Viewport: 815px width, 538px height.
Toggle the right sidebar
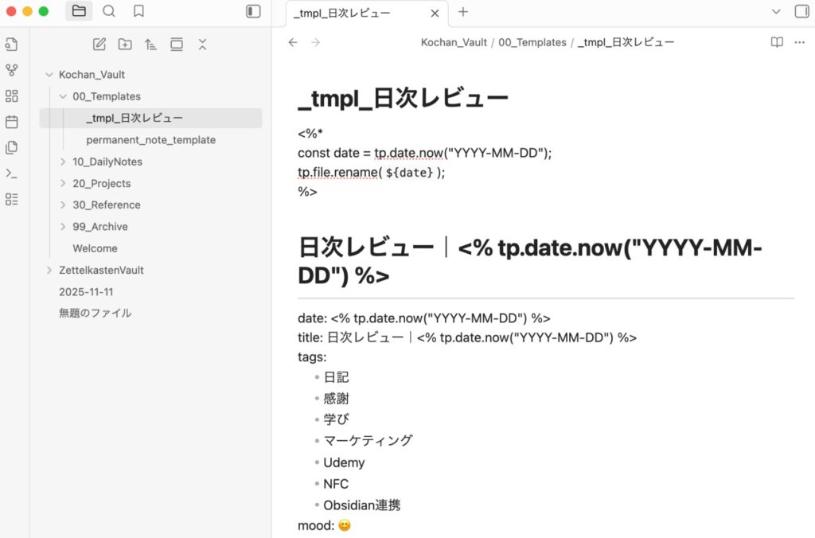(x=801, y=11)
